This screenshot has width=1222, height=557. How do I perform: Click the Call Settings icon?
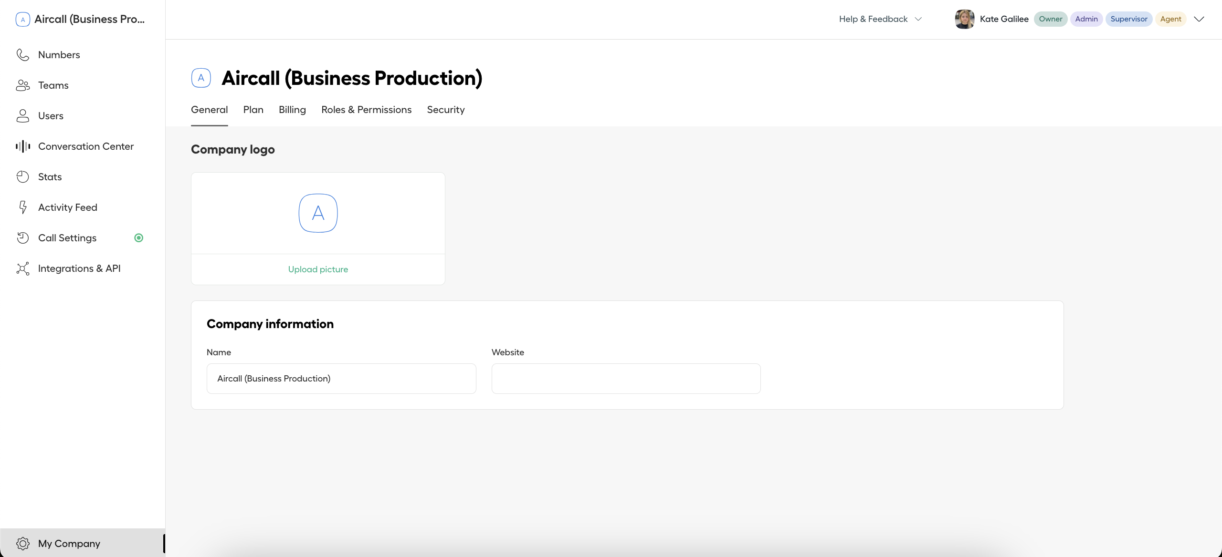[x=22, y=237]
